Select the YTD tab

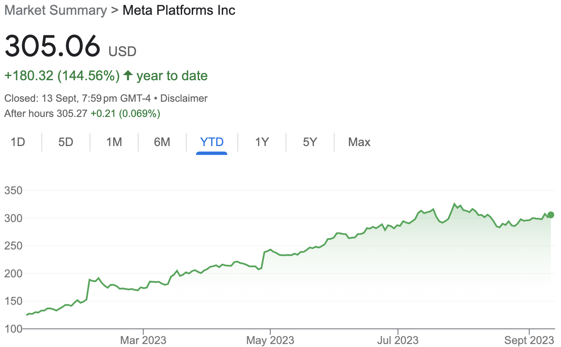coord(212,142)
